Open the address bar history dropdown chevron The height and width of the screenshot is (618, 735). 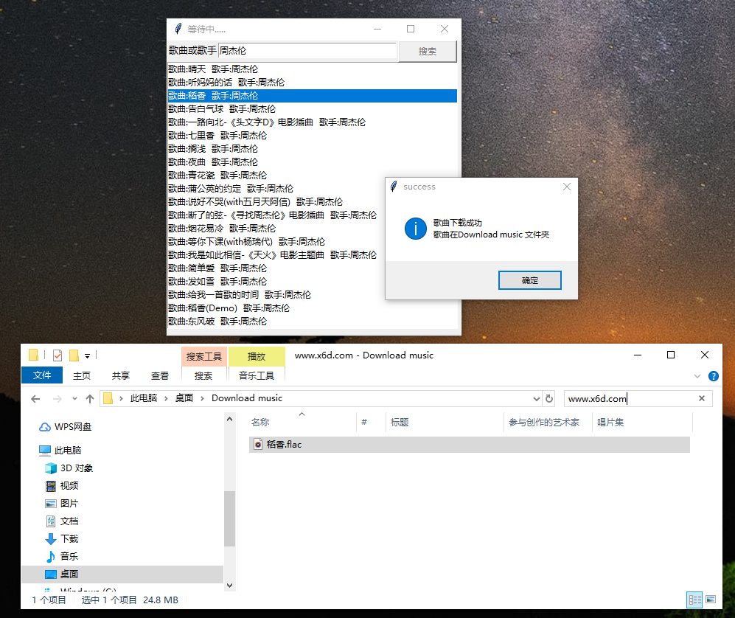point(537,397)
